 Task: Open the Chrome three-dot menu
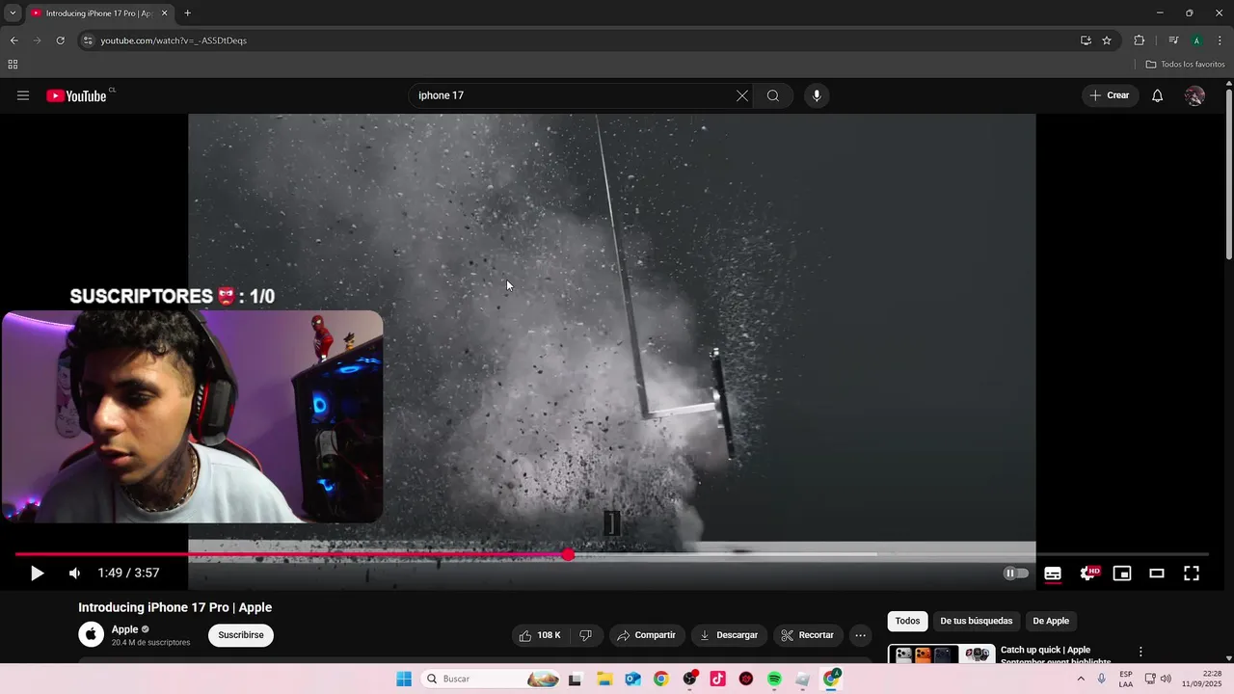tap(1221, 40)
